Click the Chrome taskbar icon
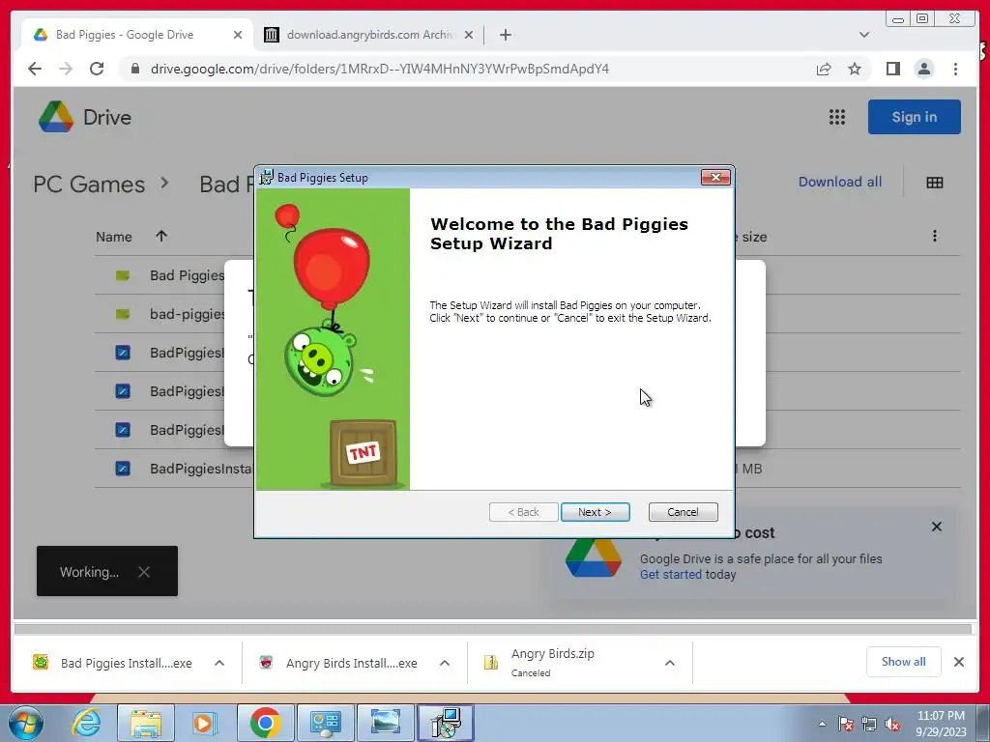The image size is (990, 742). pyautogui.click(x=265, y=723)
